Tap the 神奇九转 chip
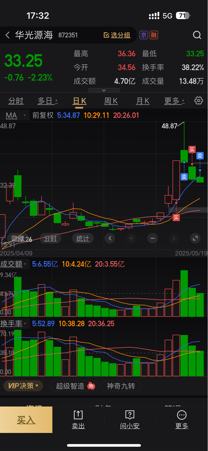 (121, 386)
